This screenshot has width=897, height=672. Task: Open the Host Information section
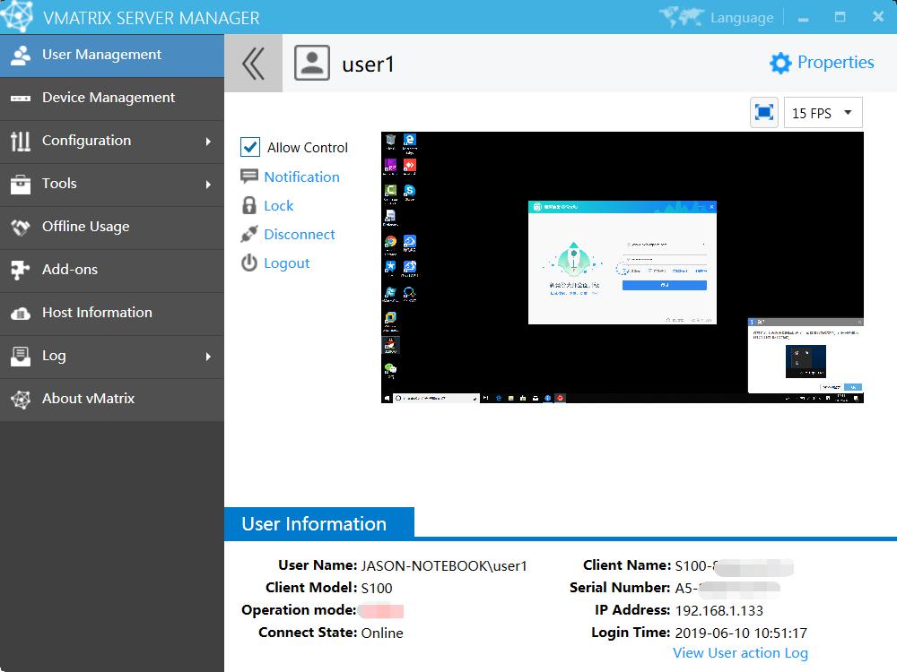click(x=112, y=313)
